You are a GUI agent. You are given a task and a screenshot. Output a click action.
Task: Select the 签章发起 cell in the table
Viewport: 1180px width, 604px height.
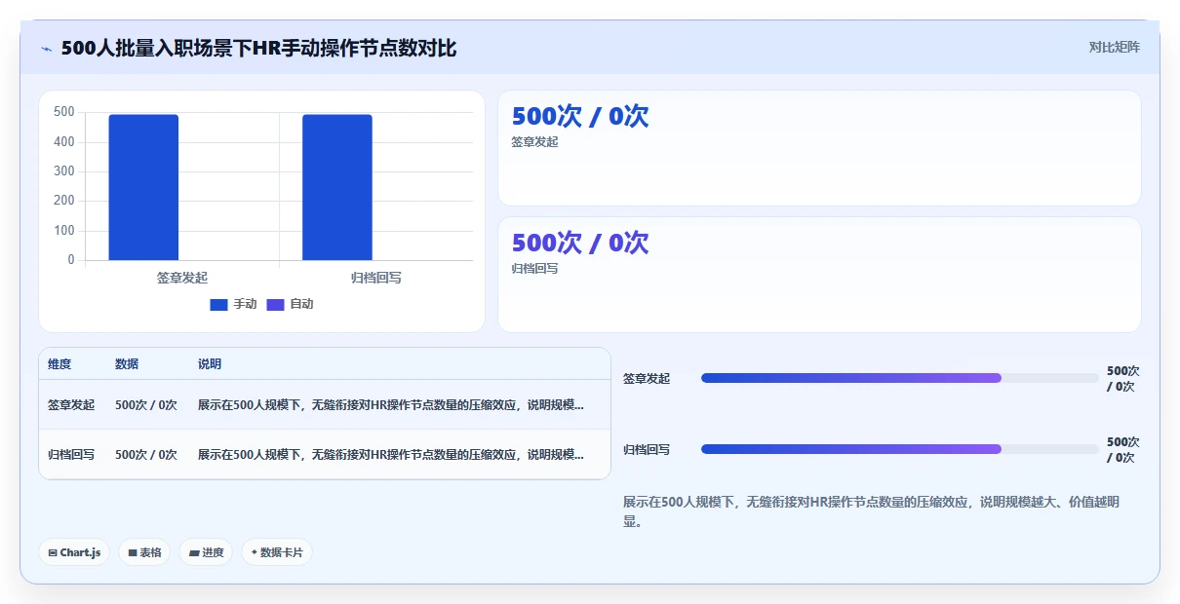(71, 404)
